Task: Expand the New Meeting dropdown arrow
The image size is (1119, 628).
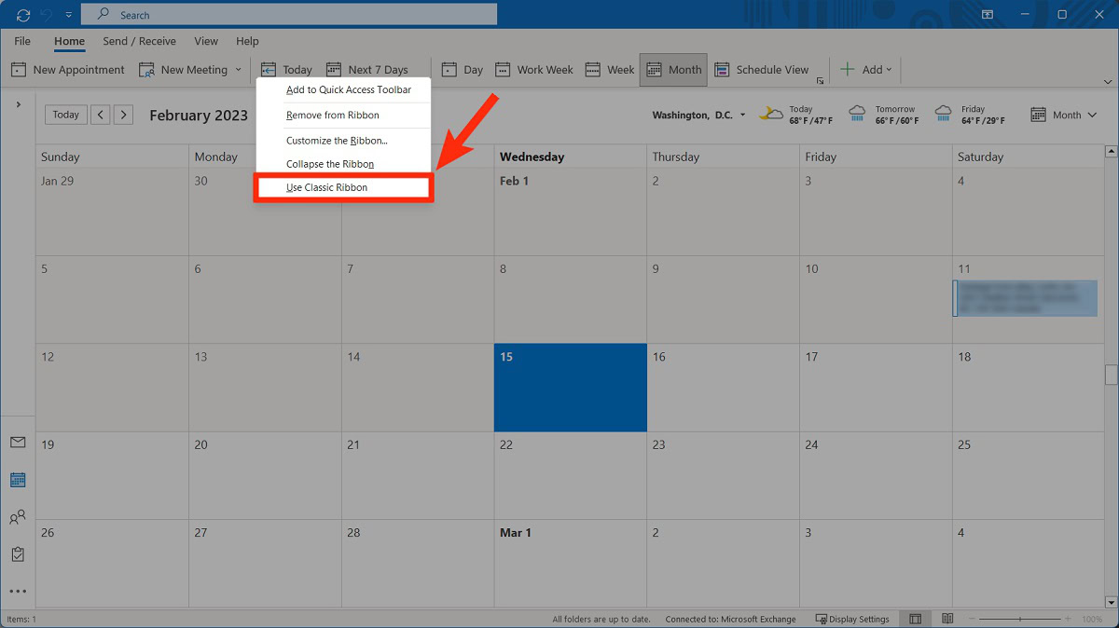Action: tap(239, 70)
